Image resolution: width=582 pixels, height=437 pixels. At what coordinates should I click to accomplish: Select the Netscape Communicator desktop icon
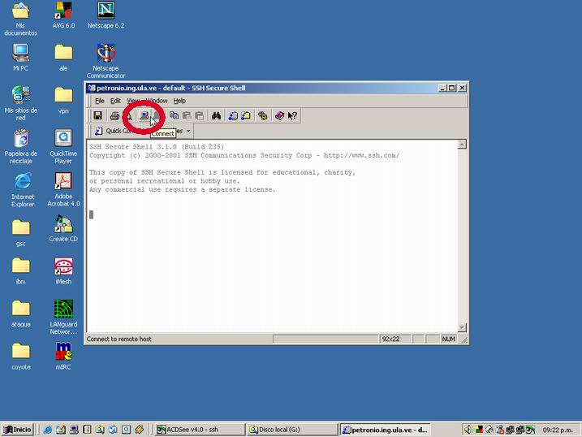coord(106,61)
